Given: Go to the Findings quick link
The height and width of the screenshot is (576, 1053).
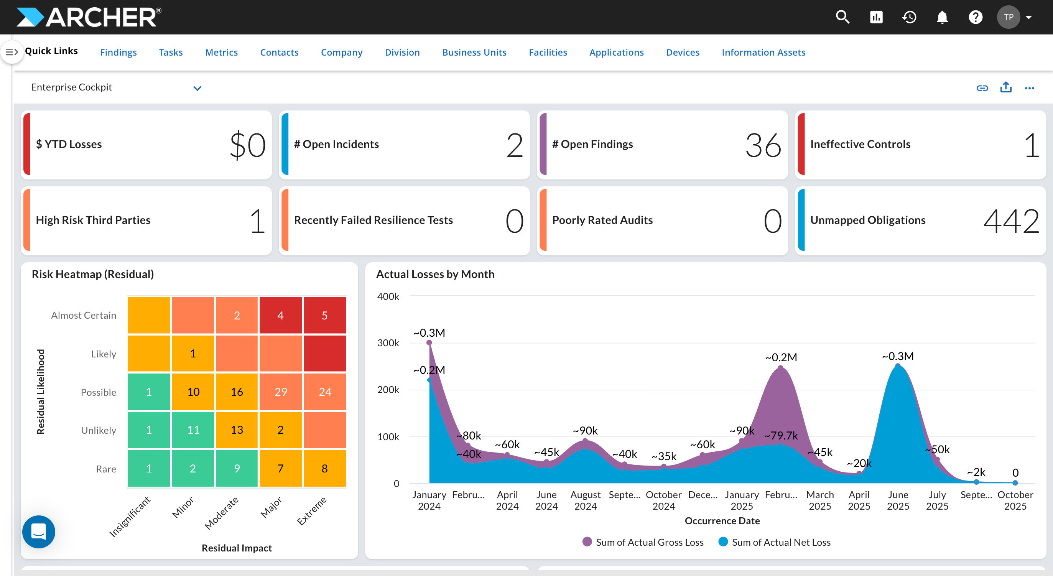Looking at the screenshot, I should [x=118, y=52].
